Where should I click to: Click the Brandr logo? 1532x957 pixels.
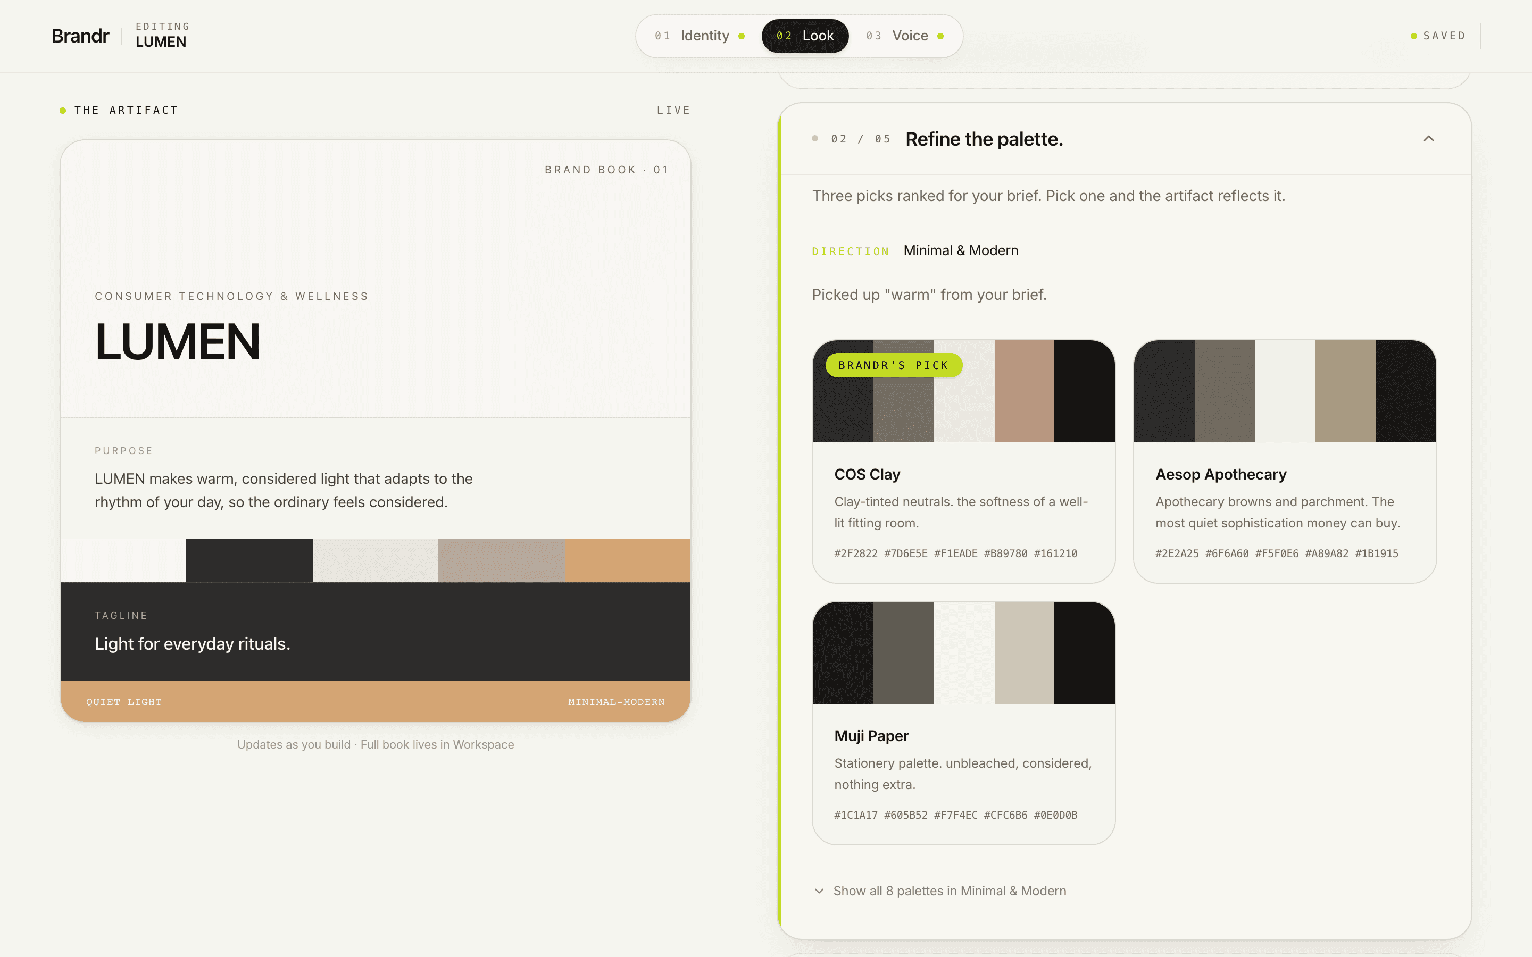pyautogui.click(x=80, y=36)
